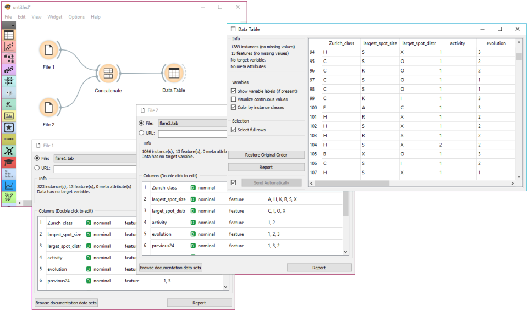Select row 100 in the Data Table
Screen dimensions: 528x311
coord(313,108)
